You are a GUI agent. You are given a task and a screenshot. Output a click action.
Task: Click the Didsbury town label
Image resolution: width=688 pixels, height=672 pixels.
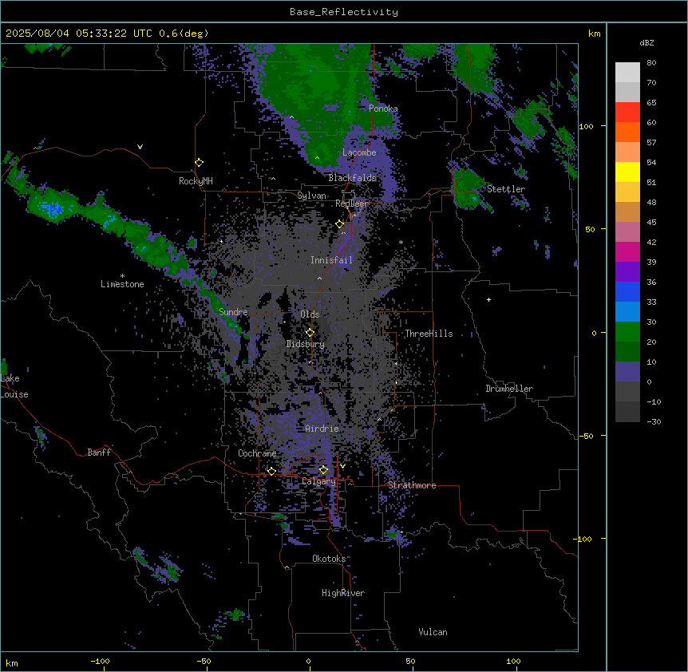pyautogui.click(x=306, y=344)
